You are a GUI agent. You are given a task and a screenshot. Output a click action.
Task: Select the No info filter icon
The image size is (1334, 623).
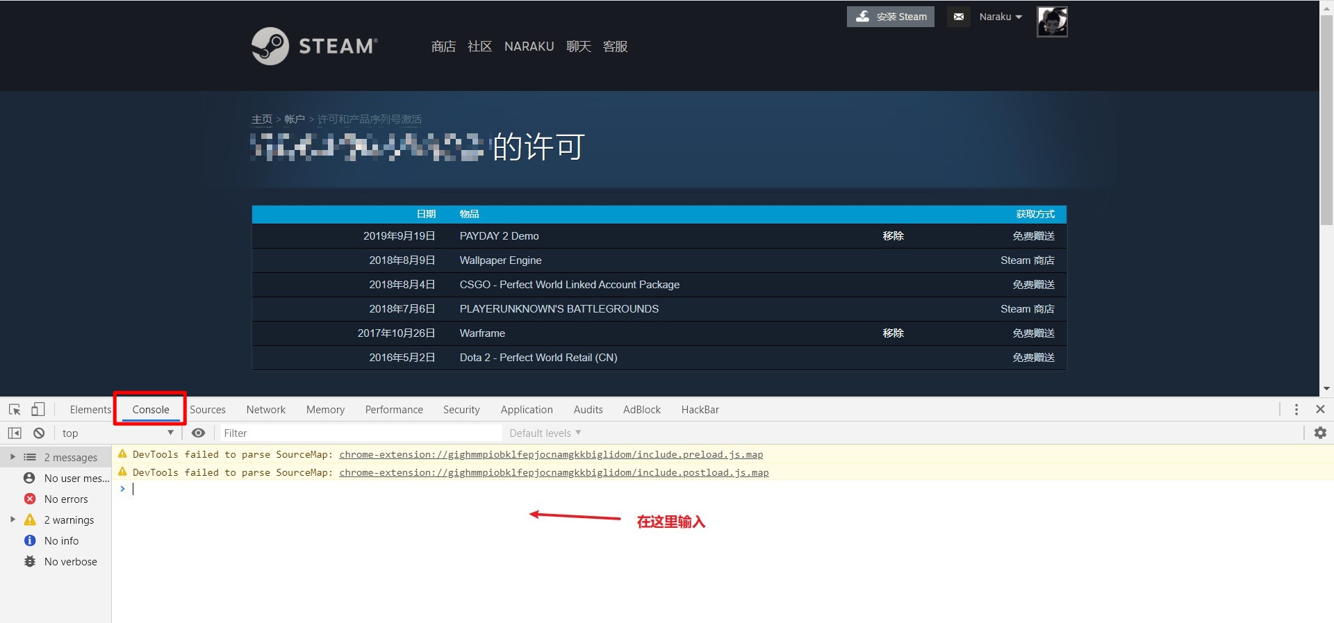tap(30, 540)
